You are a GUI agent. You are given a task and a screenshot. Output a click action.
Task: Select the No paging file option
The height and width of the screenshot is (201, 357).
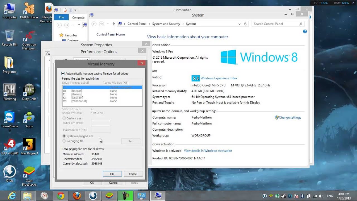click(64, 141)
